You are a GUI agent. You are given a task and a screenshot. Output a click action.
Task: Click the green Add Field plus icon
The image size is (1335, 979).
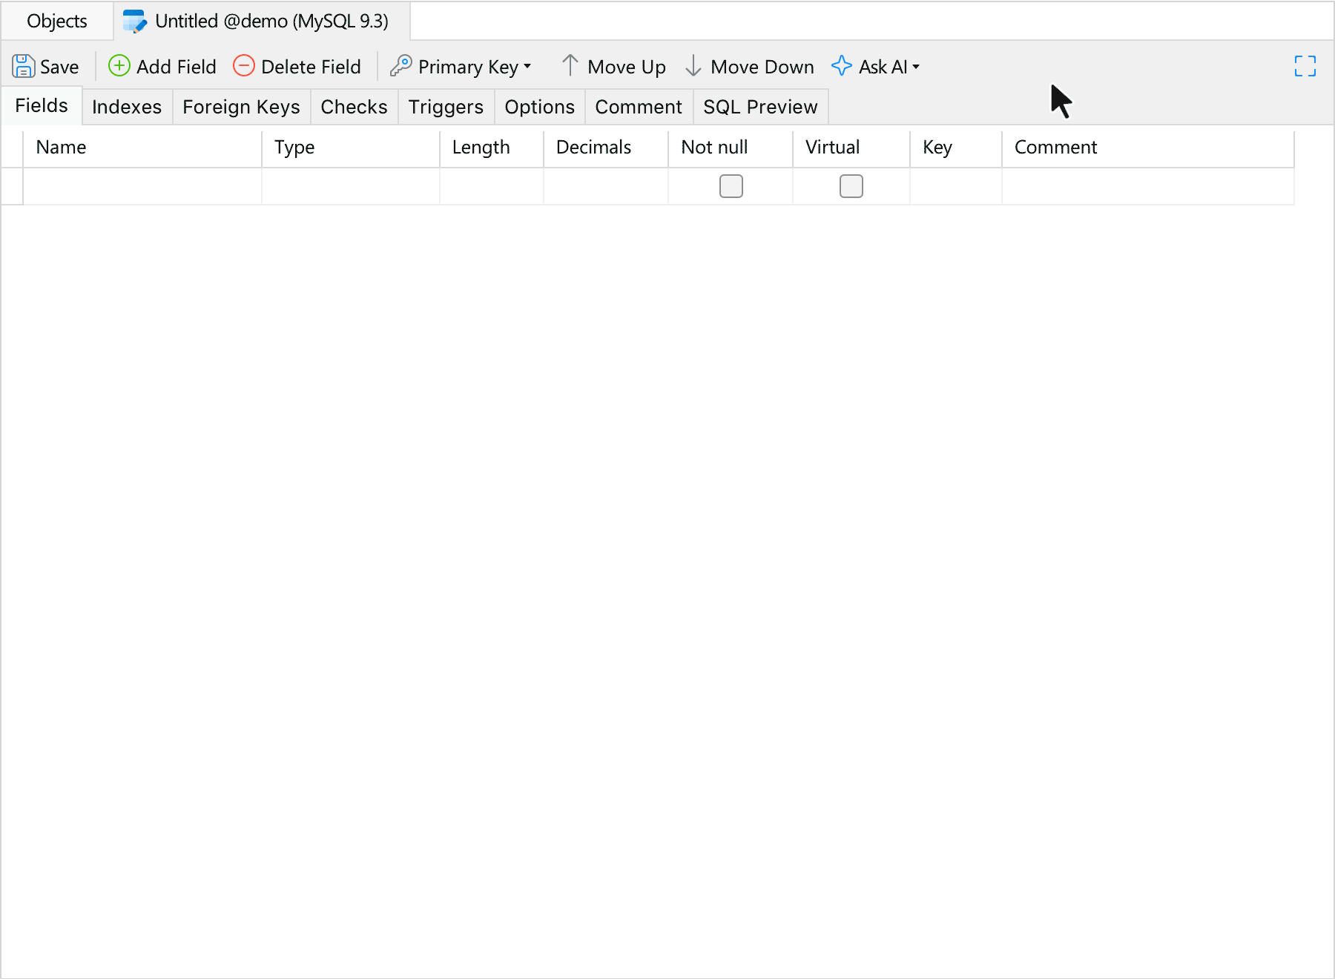tap(119, 66)
